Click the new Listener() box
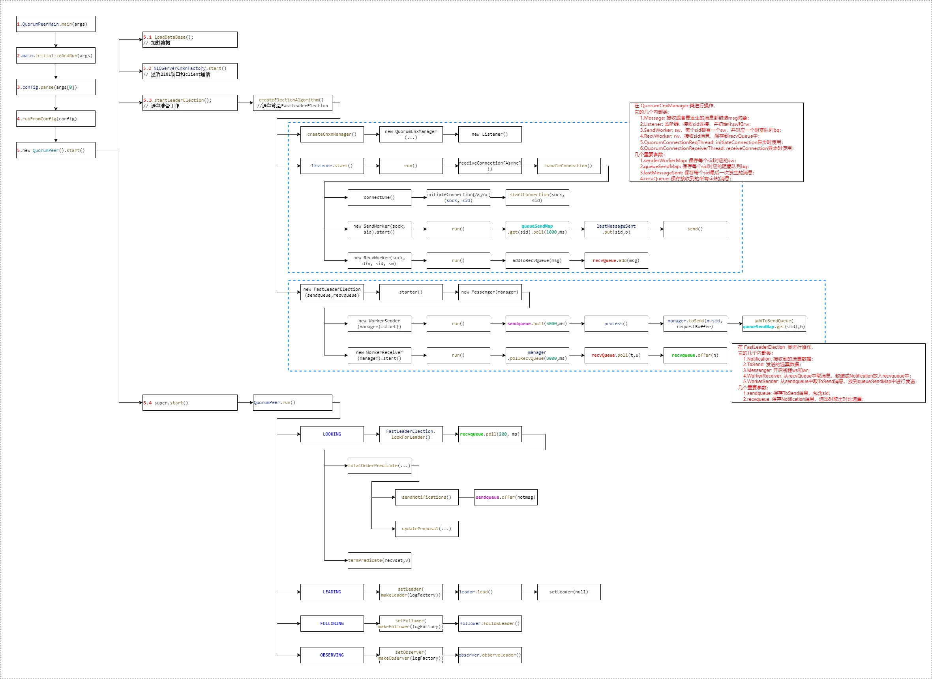Viewport: 932px width, 679px height. 489,135
